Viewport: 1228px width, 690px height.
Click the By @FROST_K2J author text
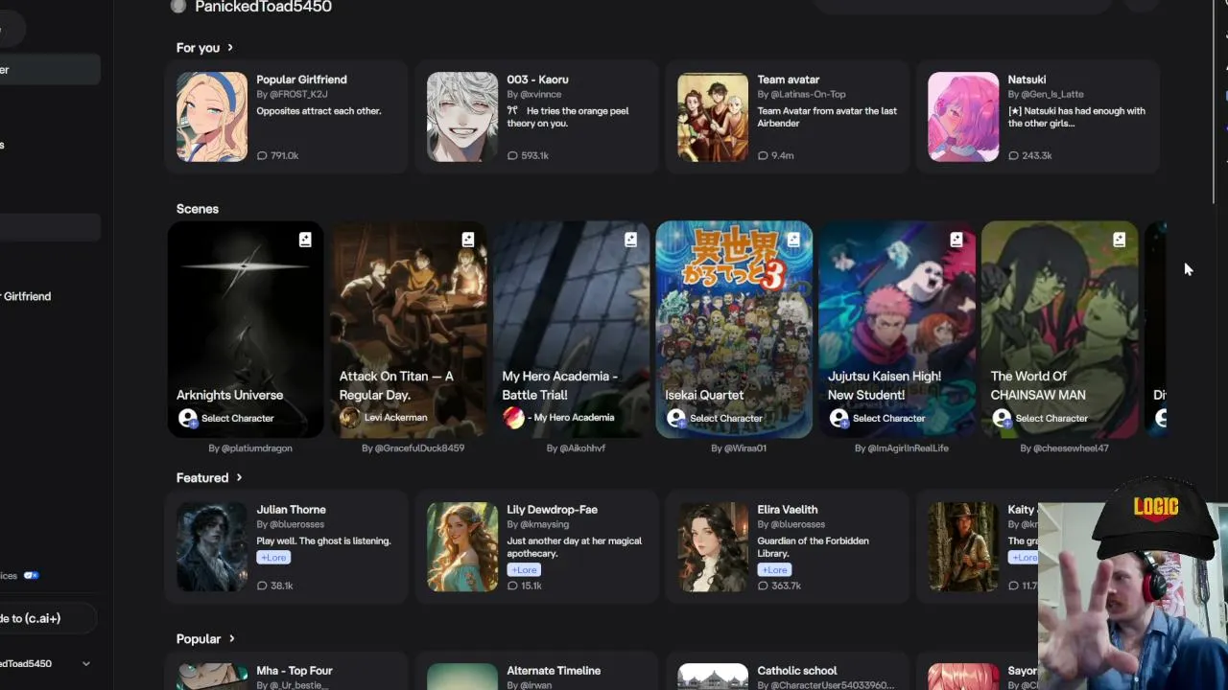293,94
